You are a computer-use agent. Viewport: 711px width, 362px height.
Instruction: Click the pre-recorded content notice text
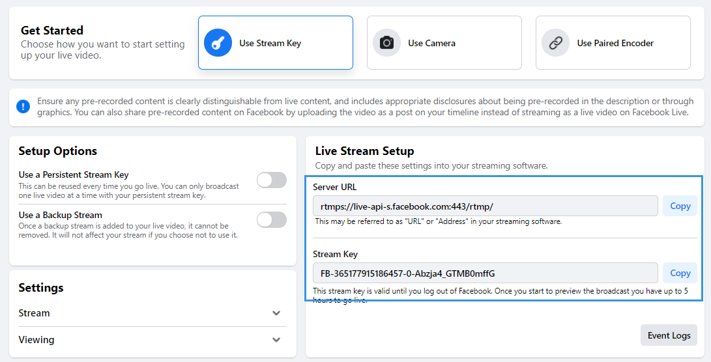point(365,107)
